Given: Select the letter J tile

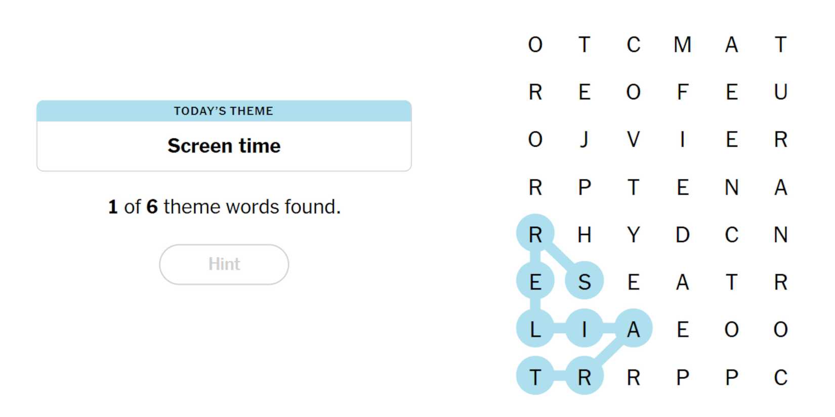Looking at the screenshot, I should (x=584, y=140).
